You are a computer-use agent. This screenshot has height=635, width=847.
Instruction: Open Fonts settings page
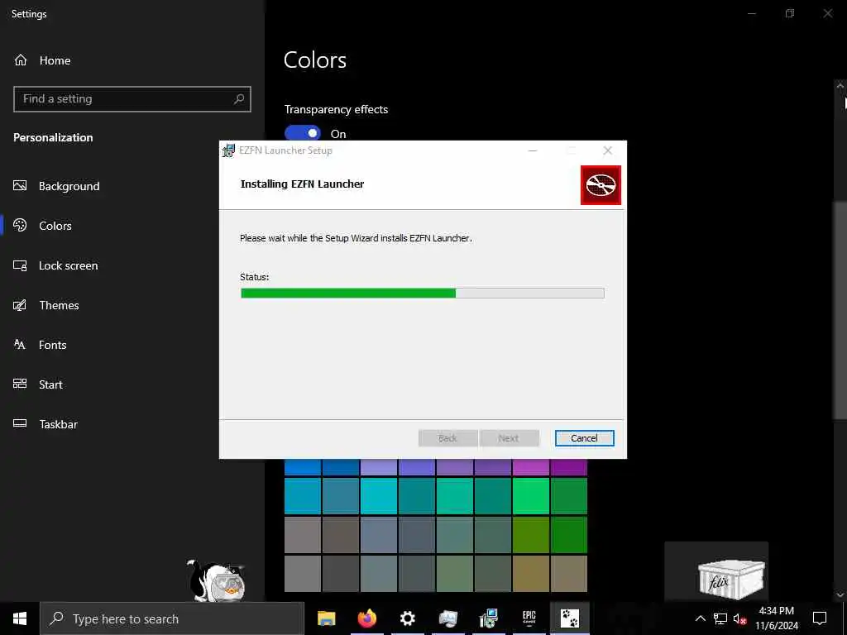pos(52,345)
